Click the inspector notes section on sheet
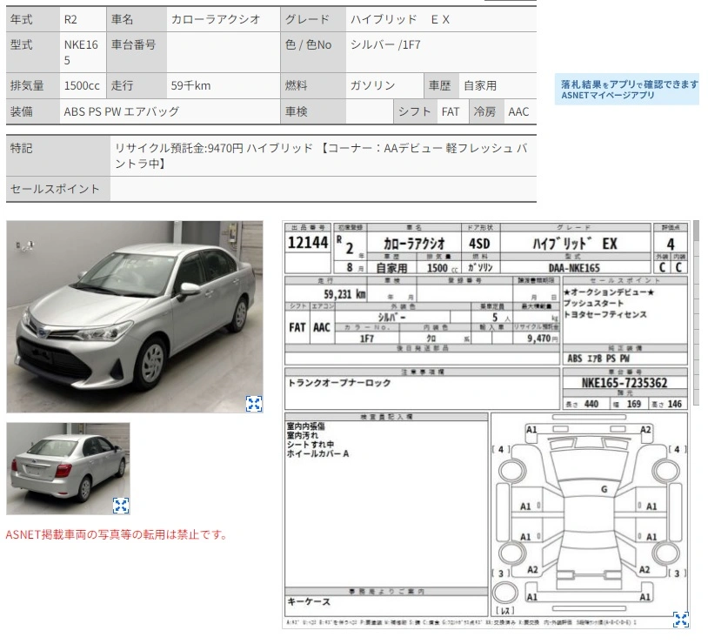The image size is (708, 644). 386,500
